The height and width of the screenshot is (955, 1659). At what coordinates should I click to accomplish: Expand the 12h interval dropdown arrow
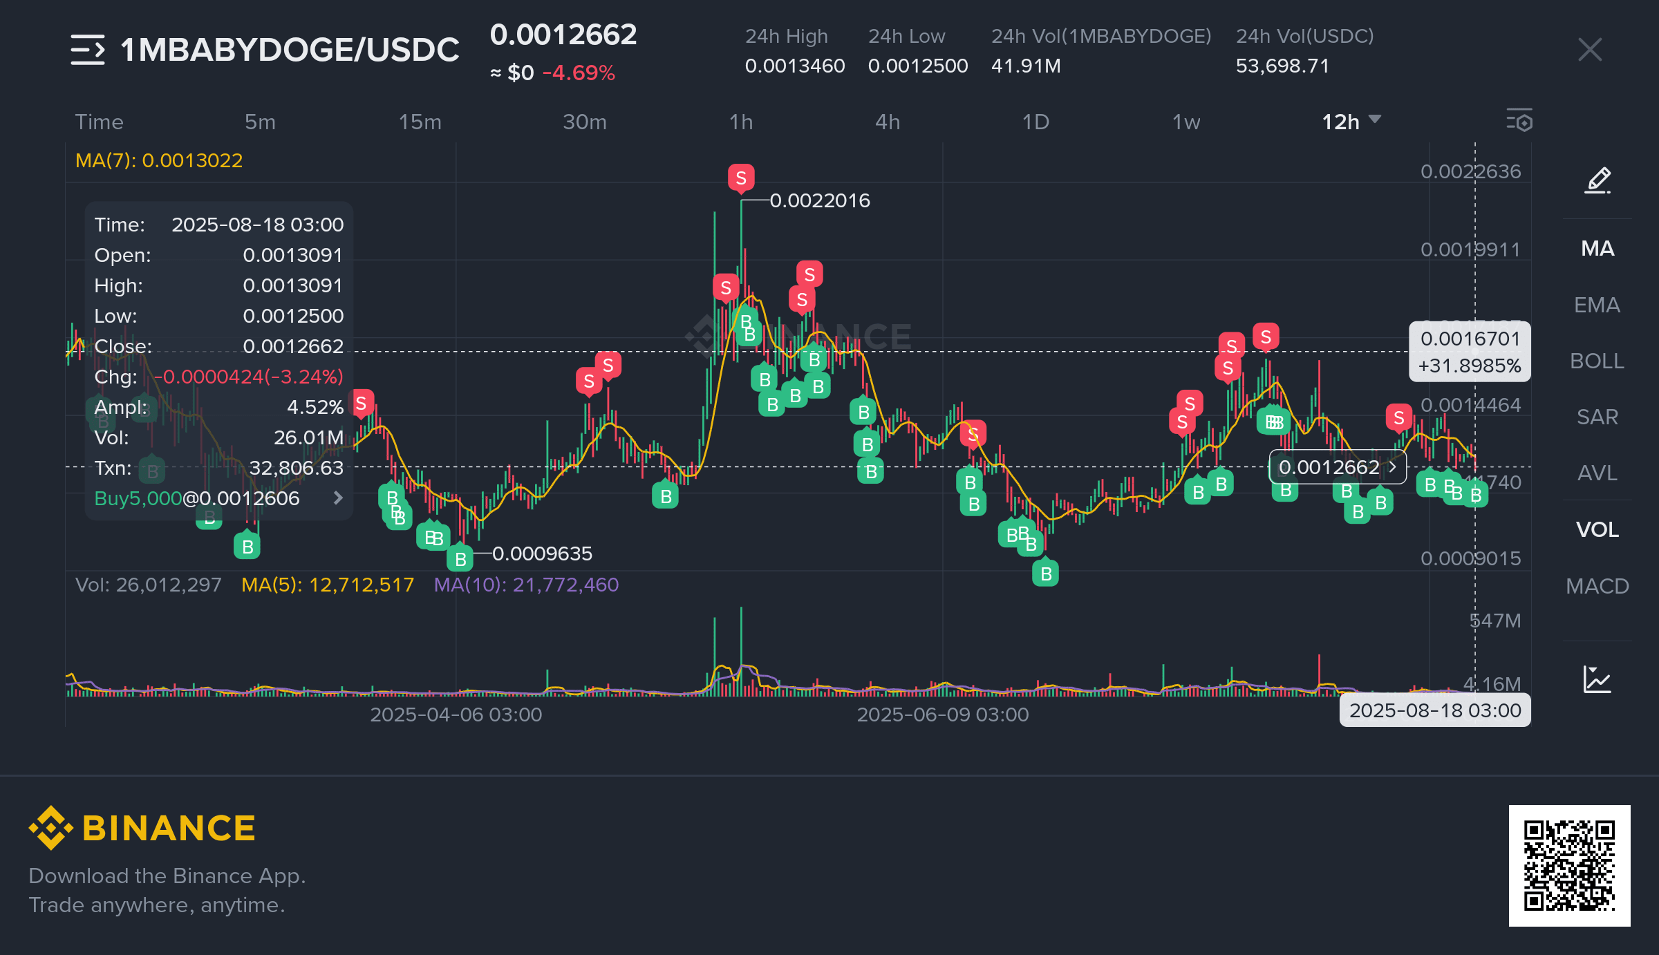click(1375, 120)
